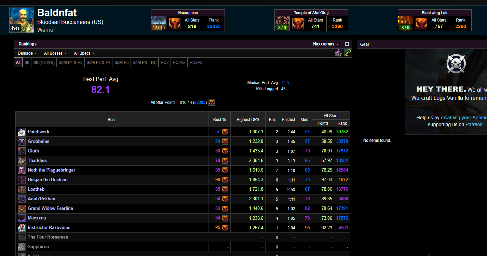This screenshot has height=256, width=487.
Task: Open the Grobbulus boss link
Action: (39, 142)
